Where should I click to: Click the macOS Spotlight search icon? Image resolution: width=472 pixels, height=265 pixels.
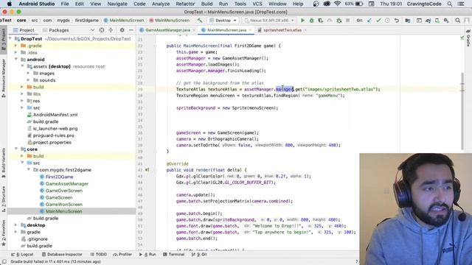pos(450,4)
